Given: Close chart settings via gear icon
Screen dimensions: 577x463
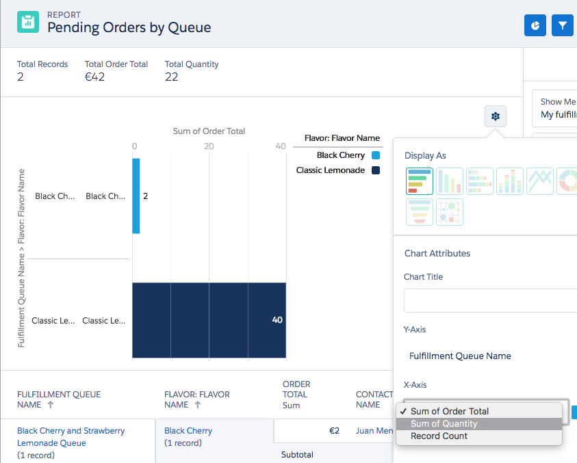Looking at the screenshot, I should pos(495,116).
